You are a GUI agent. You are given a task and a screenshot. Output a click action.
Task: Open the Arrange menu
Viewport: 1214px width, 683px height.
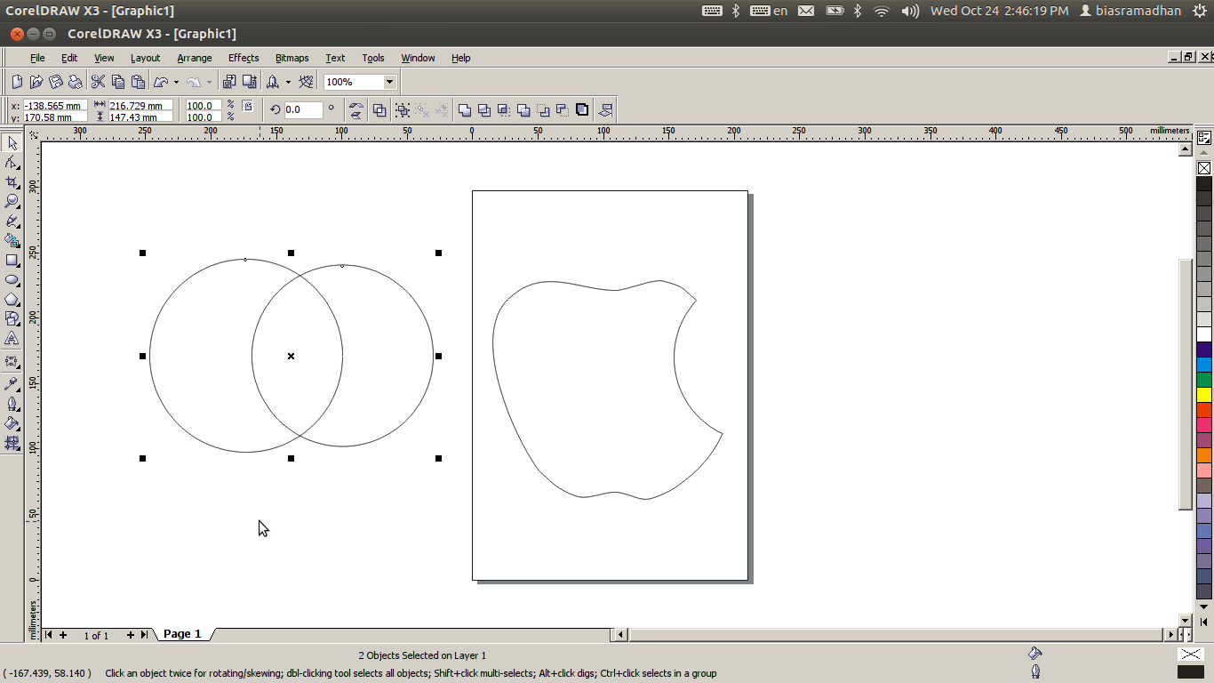point(194,58)
